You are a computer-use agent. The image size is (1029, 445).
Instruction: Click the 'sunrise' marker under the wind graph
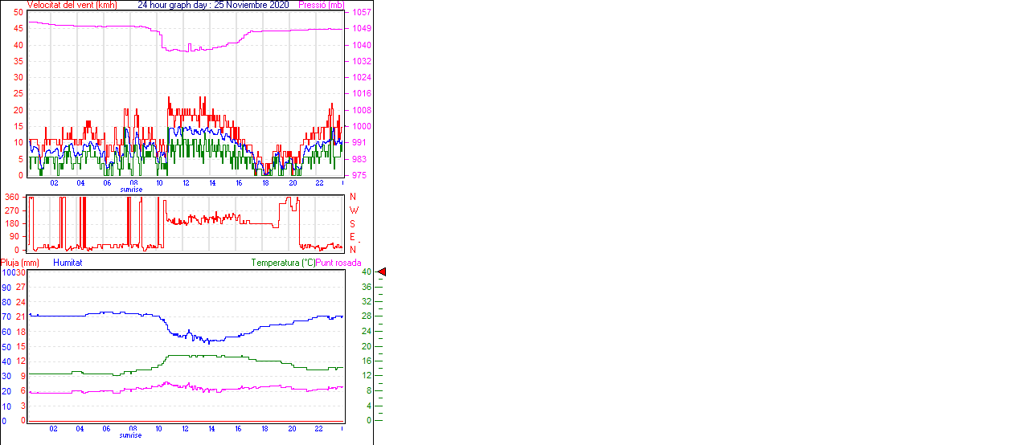[x=131, y=190]
